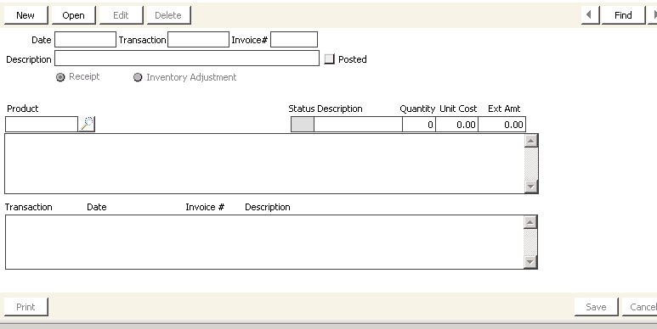Click the Cancel button
This screenshot has width=657, height=329.
(641, 307)
